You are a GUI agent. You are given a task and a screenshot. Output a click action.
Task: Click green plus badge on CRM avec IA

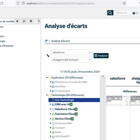(x=71, y=104)
